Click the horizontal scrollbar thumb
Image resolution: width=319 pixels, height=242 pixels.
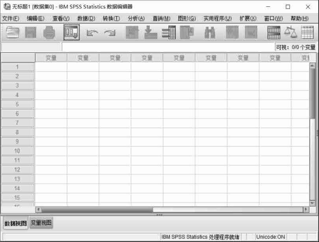click(97, 209)
